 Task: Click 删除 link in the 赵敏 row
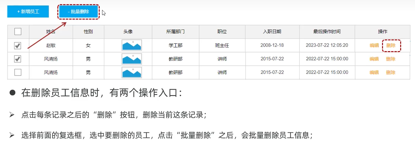tap(391, 45)
